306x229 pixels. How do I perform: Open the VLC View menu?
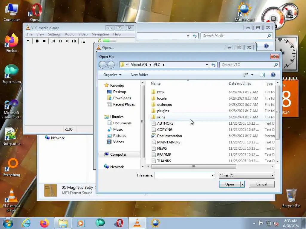pyautogui.click(x=40, y=34)
